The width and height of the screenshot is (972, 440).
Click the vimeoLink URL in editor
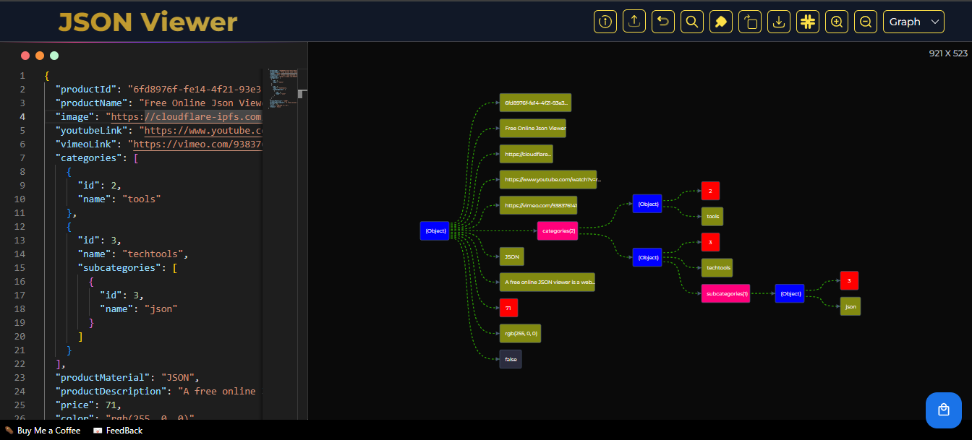pos(197,144)
